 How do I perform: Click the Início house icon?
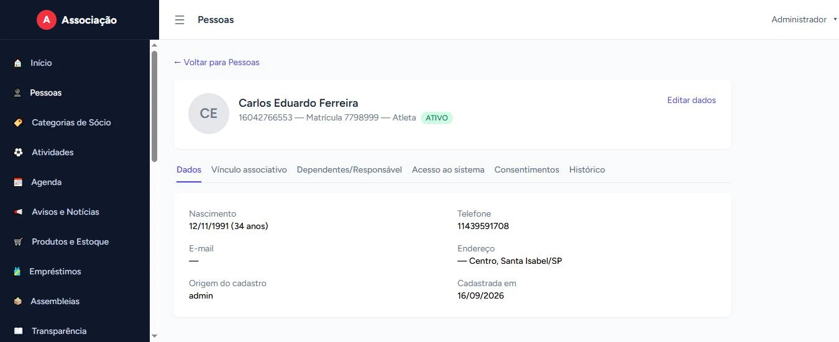[x=18, y=63]
